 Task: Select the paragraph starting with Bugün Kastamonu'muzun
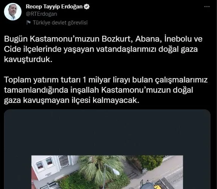(x=103, y=49)
